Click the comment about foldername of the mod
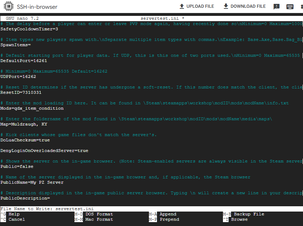Image resolution: width=303 pixels, height=226 pixels. tap(136, 119)
